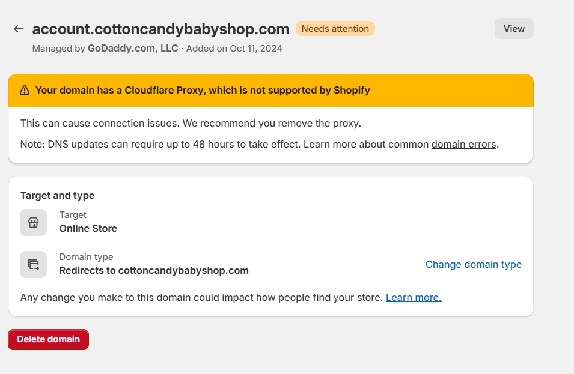Click the warning triangle in the yellow banner
Screen dimensions: 574x374
[24, 90]
